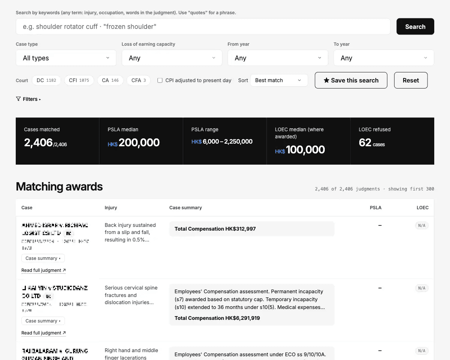Click the Search button
The width and height of the screenshot is (450, 360).
tap(415, 27)
